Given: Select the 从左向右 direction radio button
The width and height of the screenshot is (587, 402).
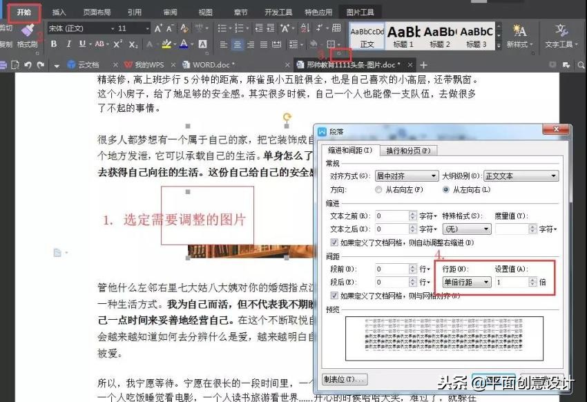Looking at the screenshot, I should point(445,190).
